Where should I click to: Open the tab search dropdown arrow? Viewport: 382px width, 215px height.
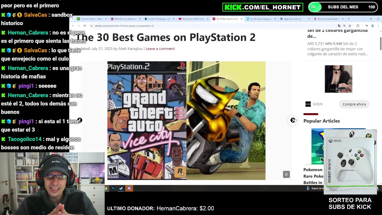[x=73, y=19]
